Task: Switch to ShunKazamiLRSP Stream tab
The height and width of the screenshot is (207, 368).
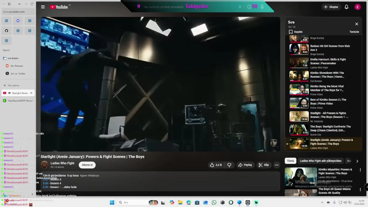Action: [18, 101]
